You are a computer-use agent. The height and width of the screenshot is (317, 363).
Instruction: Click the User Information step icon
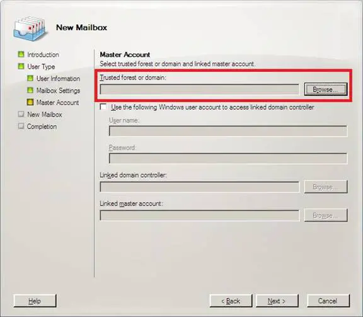[30, 78]
